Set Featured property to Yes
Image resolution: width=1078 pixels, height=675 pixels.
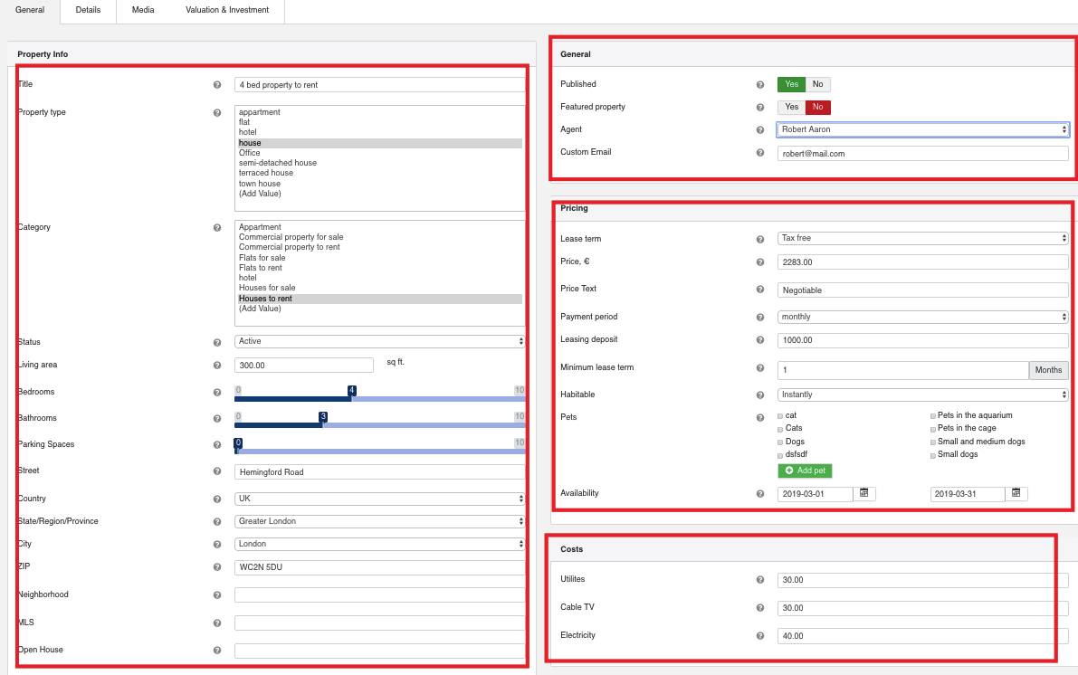click(791, 107)
